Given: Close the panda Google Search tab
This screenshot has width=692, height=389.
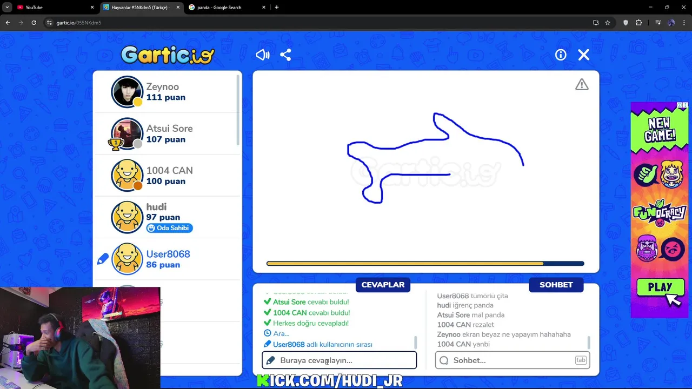Looking at the screenshot, I should click(x=264, y=8).
